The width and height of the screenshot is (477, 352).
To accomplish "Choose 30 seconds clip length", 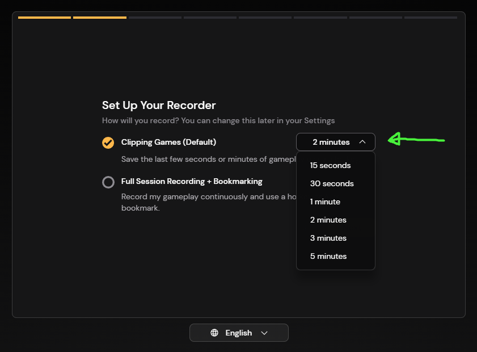I will 332,184.
